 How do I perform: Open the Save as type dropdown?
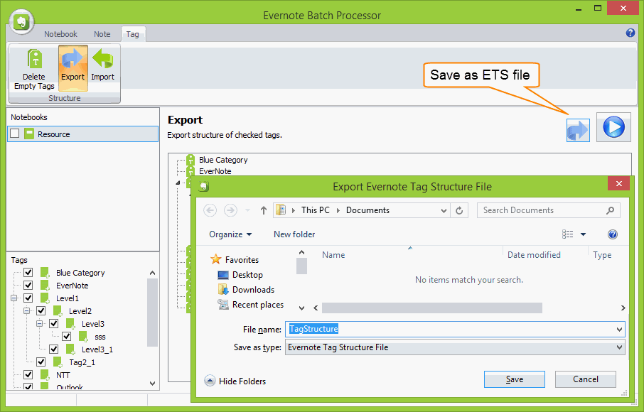tap(619, 347)
